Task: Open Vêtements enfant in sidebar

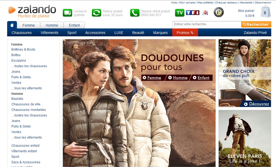Action: click(24, 151)
